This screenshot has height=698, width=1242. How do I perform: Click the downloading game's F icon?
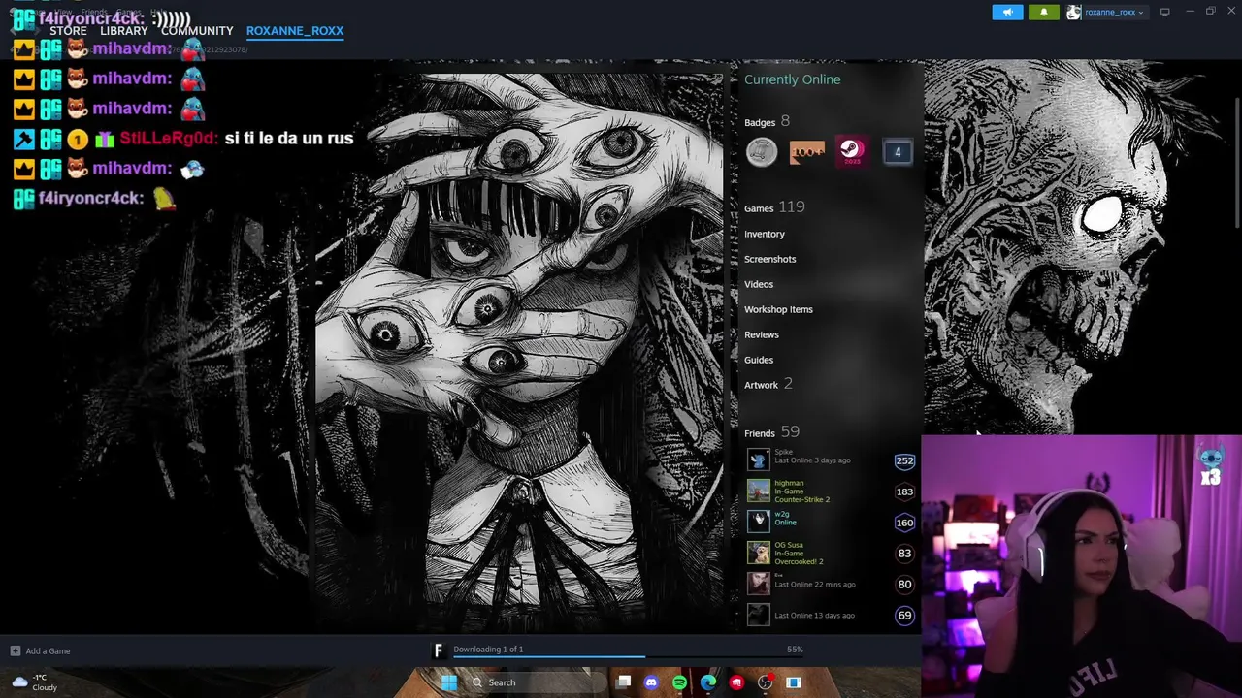coord(439,650)
